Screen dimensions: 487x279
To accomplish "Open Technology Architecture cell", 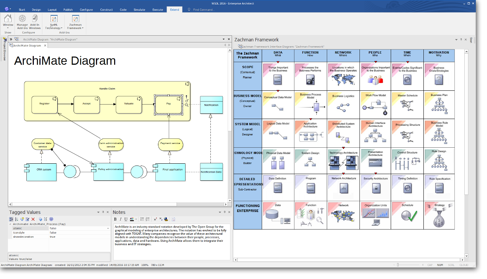I will [343, 161].
